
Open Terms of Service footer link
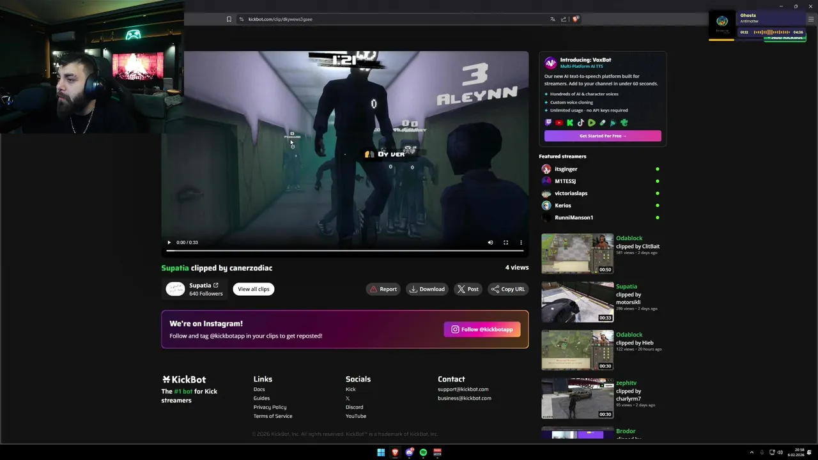pyautogui.click(x=273, y=417)
